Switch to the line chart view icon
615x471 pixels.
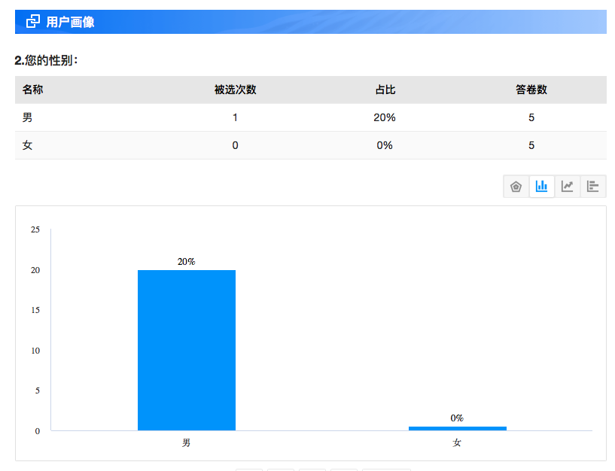[567, 187]
